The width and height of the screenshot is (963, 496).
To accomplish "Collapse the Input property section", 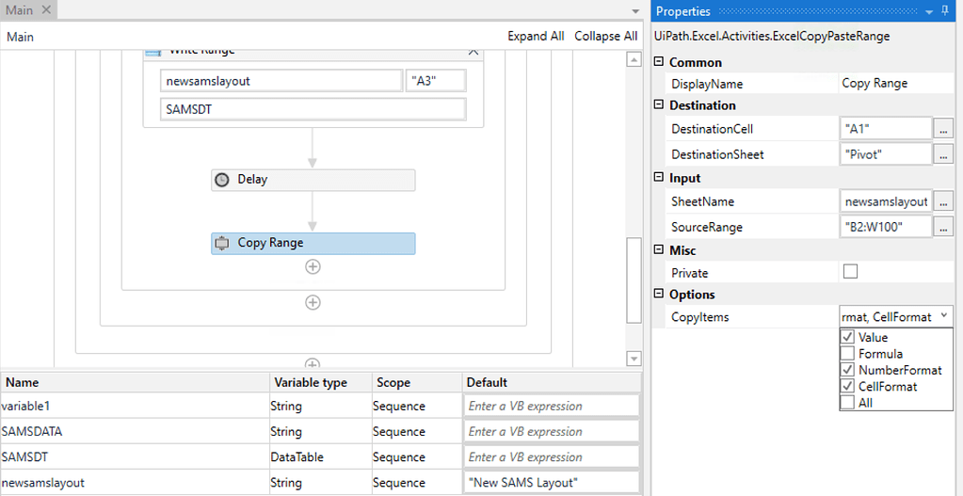I will click(659, 177).
